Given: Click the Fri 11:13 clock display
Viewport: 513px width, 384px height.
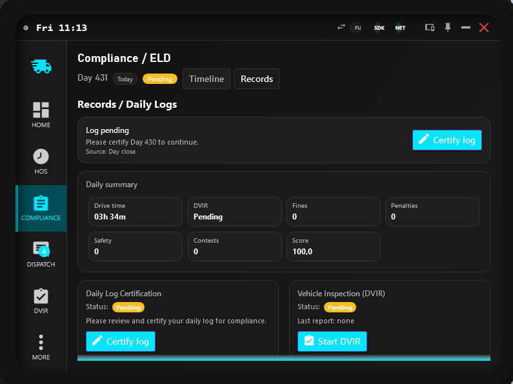Looking at the screenshot, I should 61,28.
